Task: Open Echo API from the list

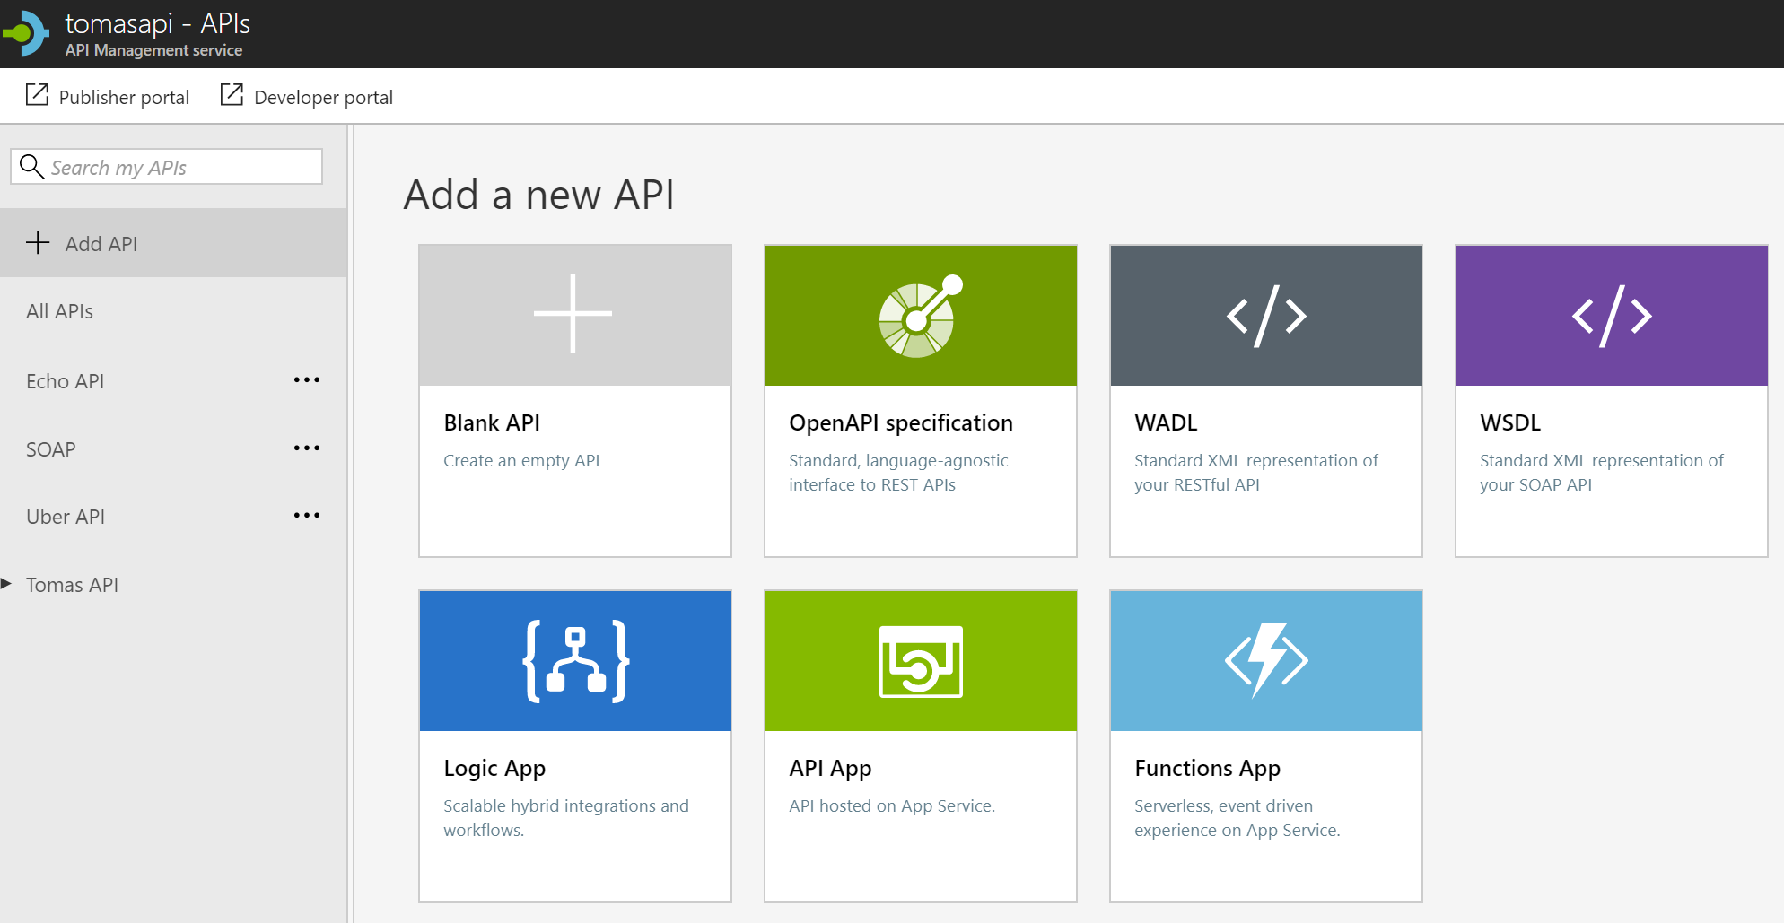Action: coord(65,381)
